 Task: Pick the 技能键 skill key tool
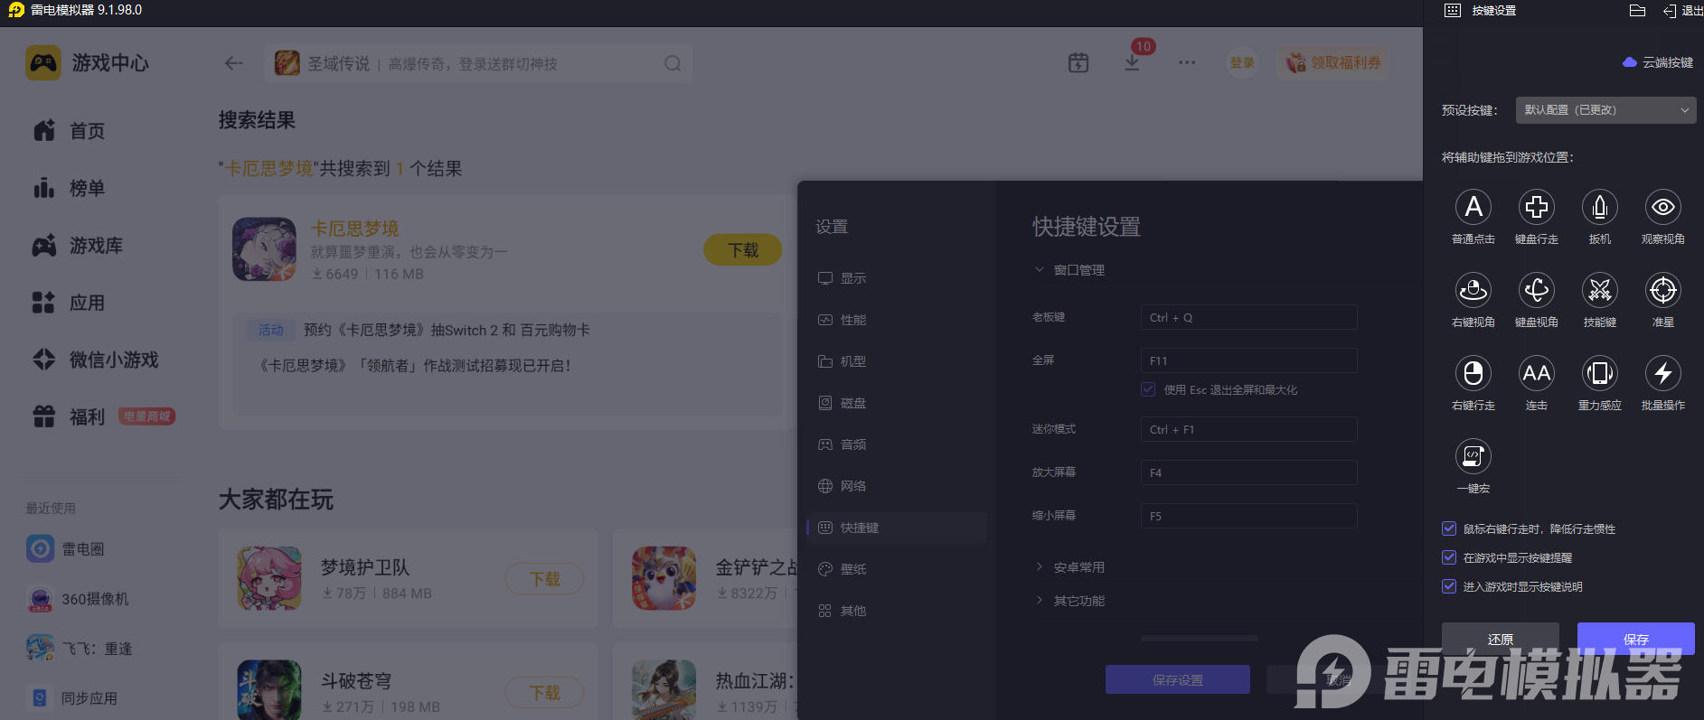click(x=1600, y=291)
